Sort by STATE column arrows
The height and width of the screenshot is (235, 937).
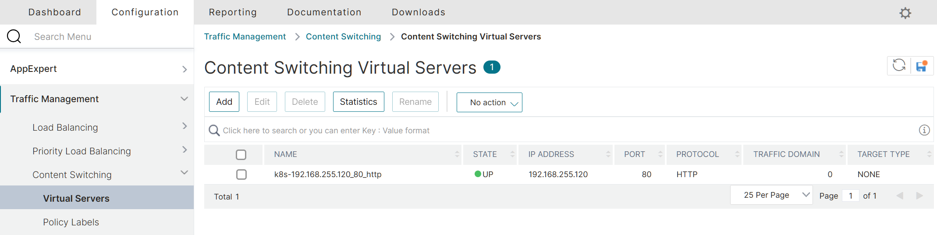(x=512, y=154)
